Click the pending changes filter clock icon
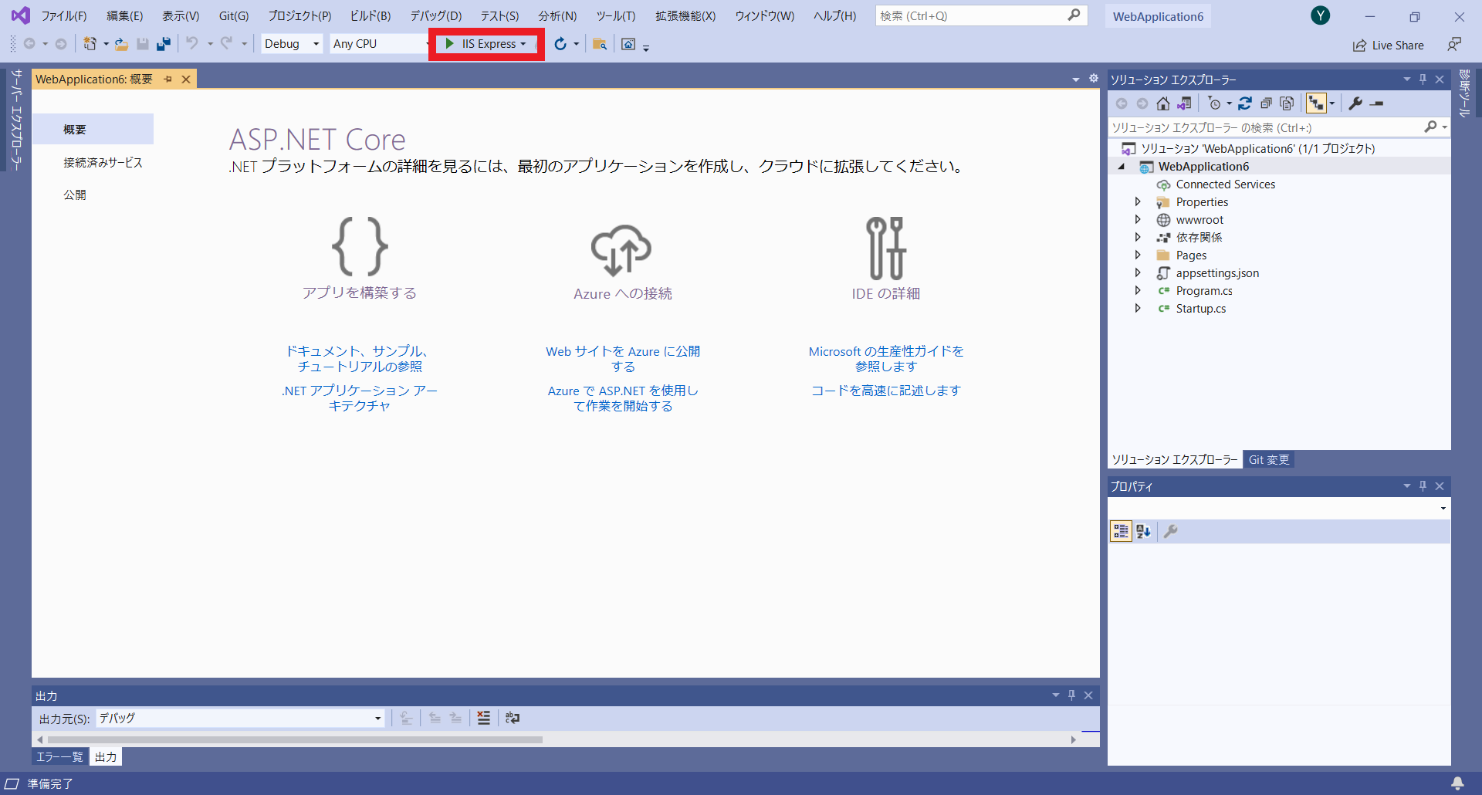This screenshot has width=1482, height=795. (x=1214, y=103)
